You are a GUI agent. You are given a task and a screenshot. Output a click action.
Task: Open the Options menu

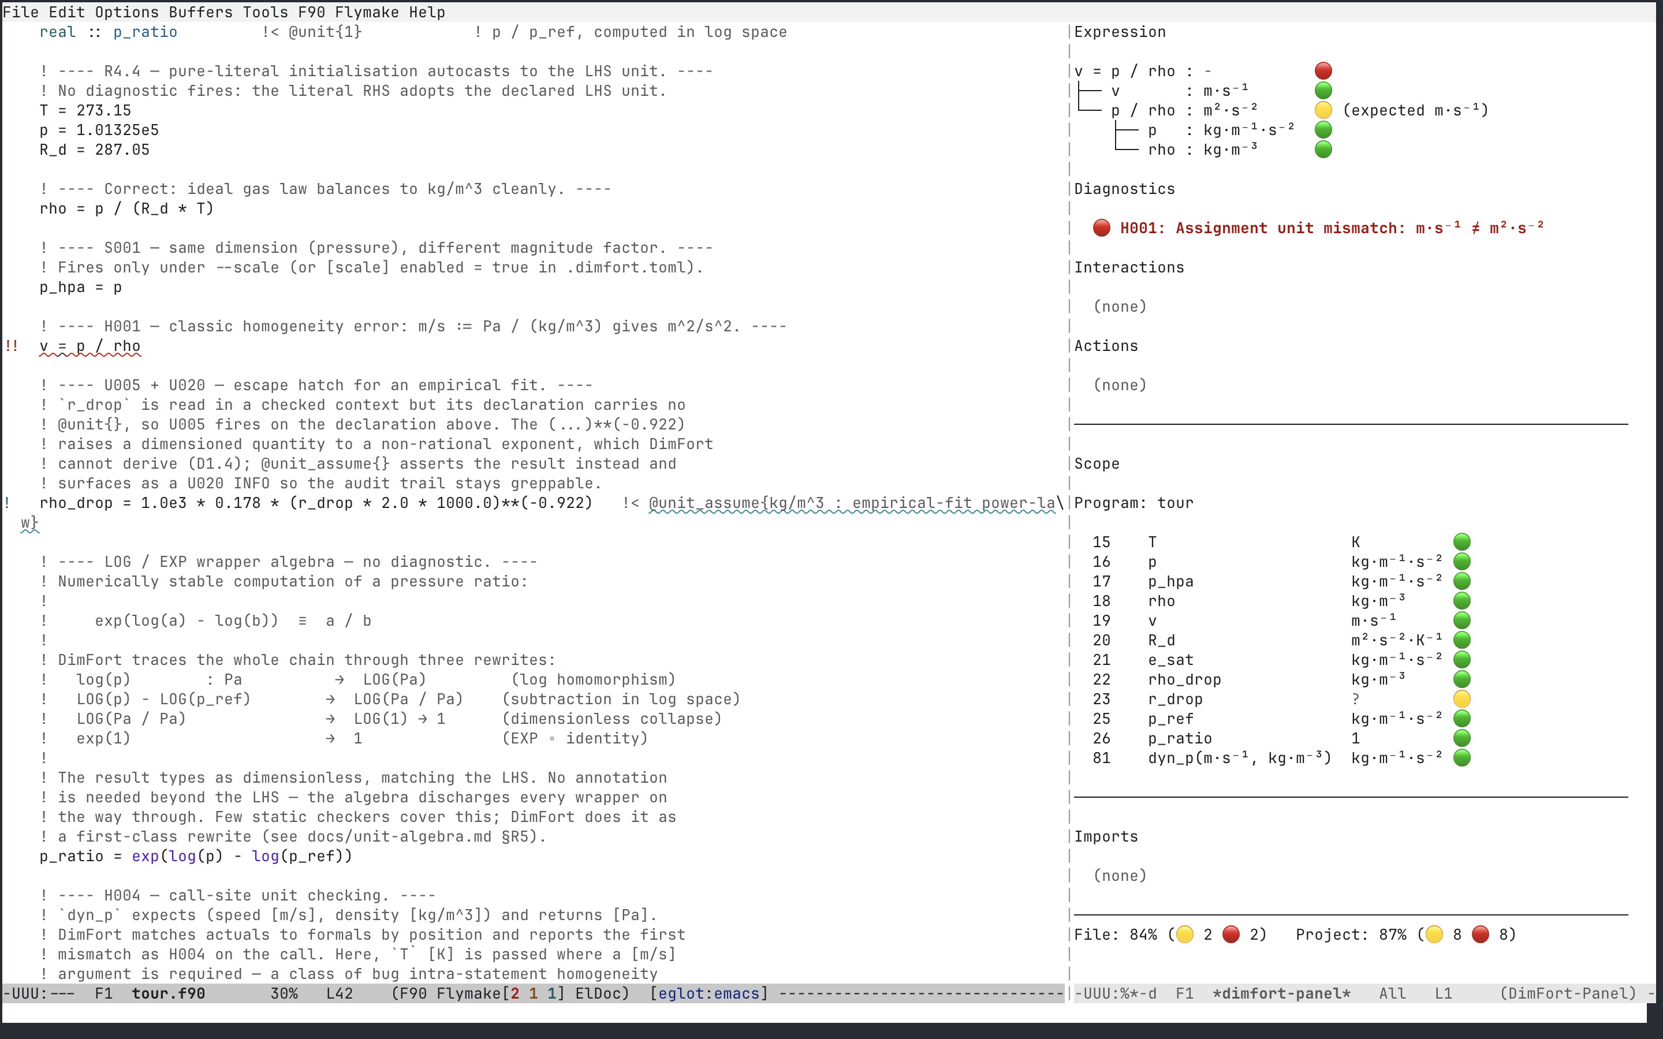pyautogui.click(x=126, y=12)
